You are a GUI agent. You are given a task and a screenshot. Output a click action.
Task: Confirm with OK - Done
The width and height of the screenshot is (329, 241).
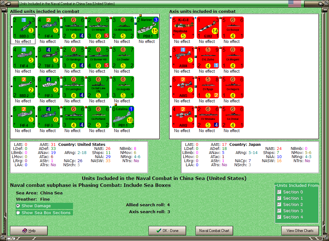167,231
